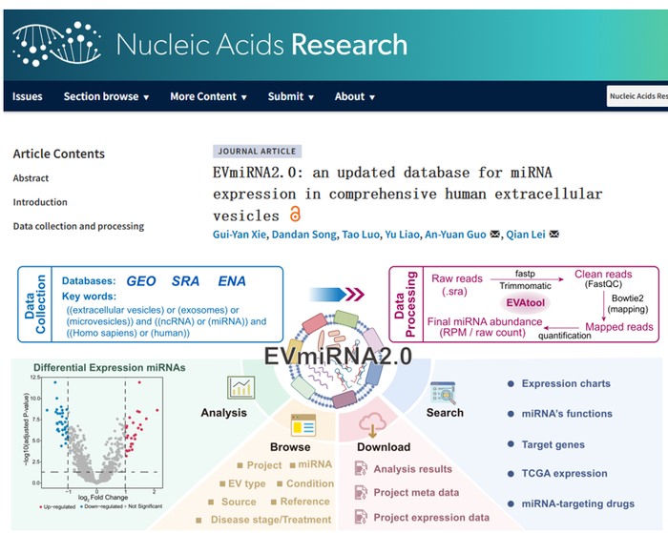Open the About dropdown menu
Viewport: 668px width, 533px height.
pyautogui.click(x=354, y=96)
